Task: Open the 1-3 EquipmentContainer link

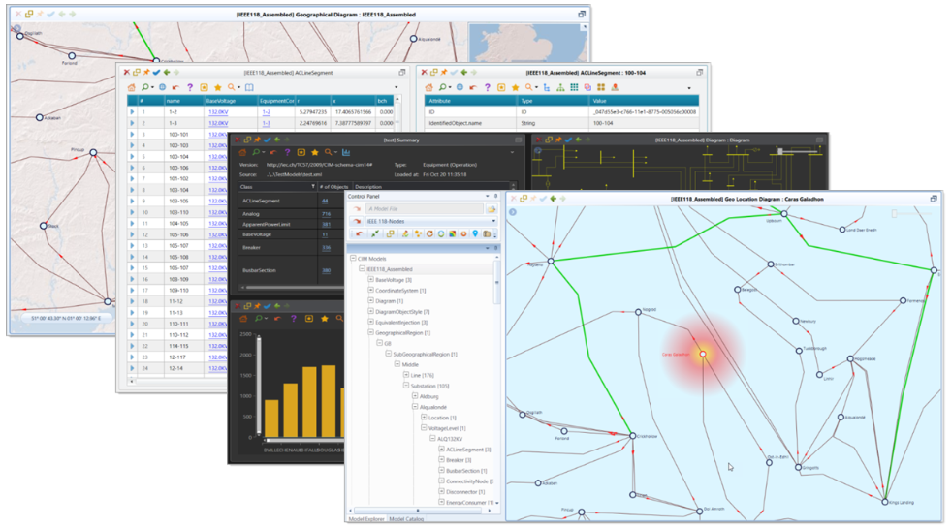Action: coord(266,123)
